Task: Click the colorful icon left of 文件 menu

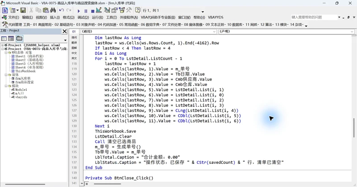Action: point(4,17)
